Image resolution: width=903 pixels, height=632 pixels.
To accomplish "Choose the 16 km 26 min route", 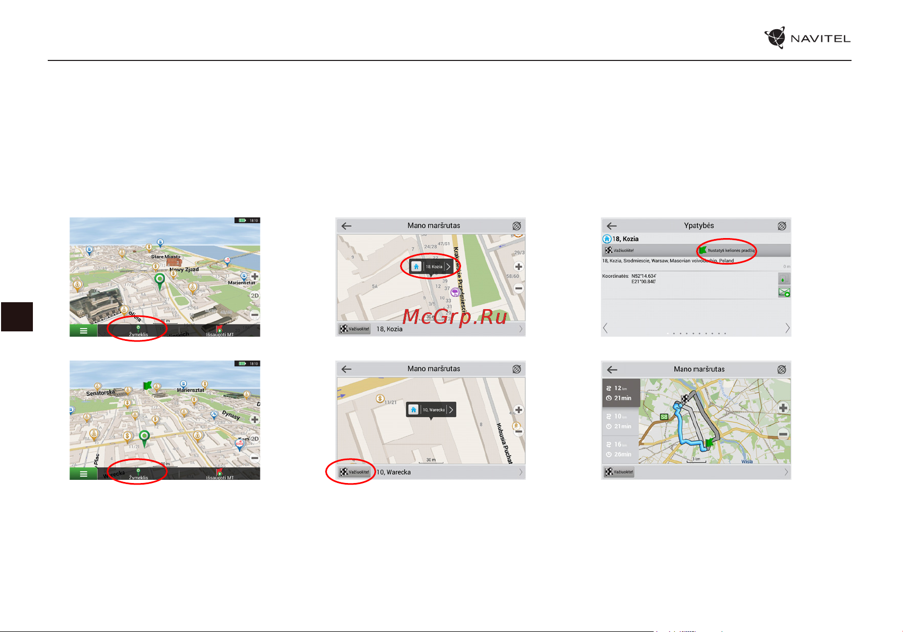I will coord(621,450).
